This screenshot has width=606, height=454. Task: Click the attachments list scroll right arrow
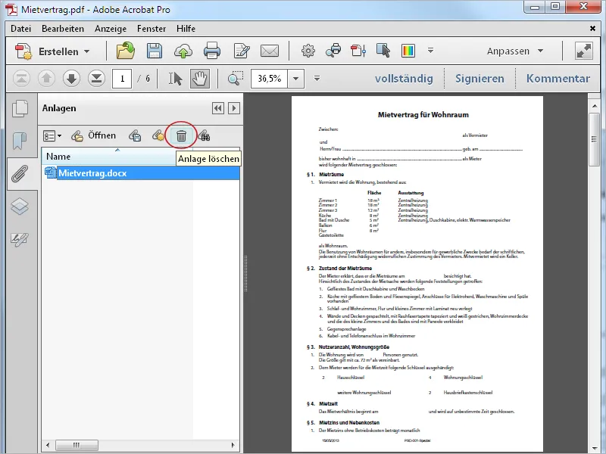coord(233,445)
